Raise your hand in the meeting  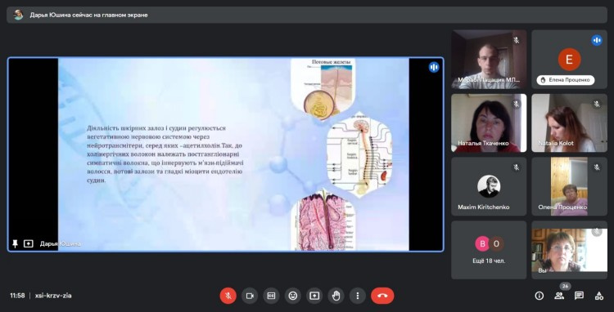(336, 296)
